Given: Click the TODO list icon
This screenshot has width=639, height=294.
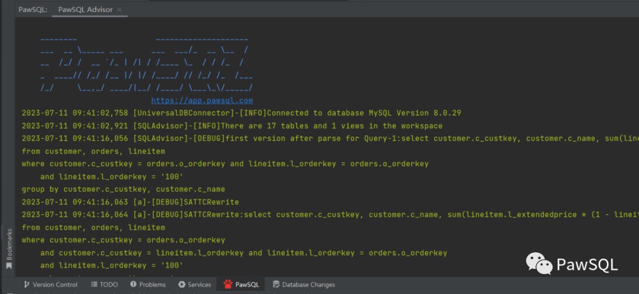Looking at the screenshot, I should pos(95,285).
